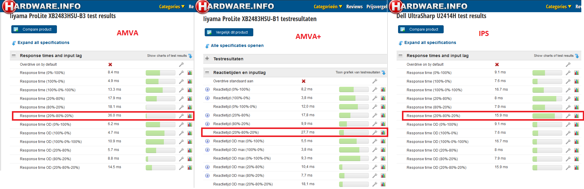Open Reviews menu item
This screenshot has width=584, height=189.
click(x=354, y=7)
